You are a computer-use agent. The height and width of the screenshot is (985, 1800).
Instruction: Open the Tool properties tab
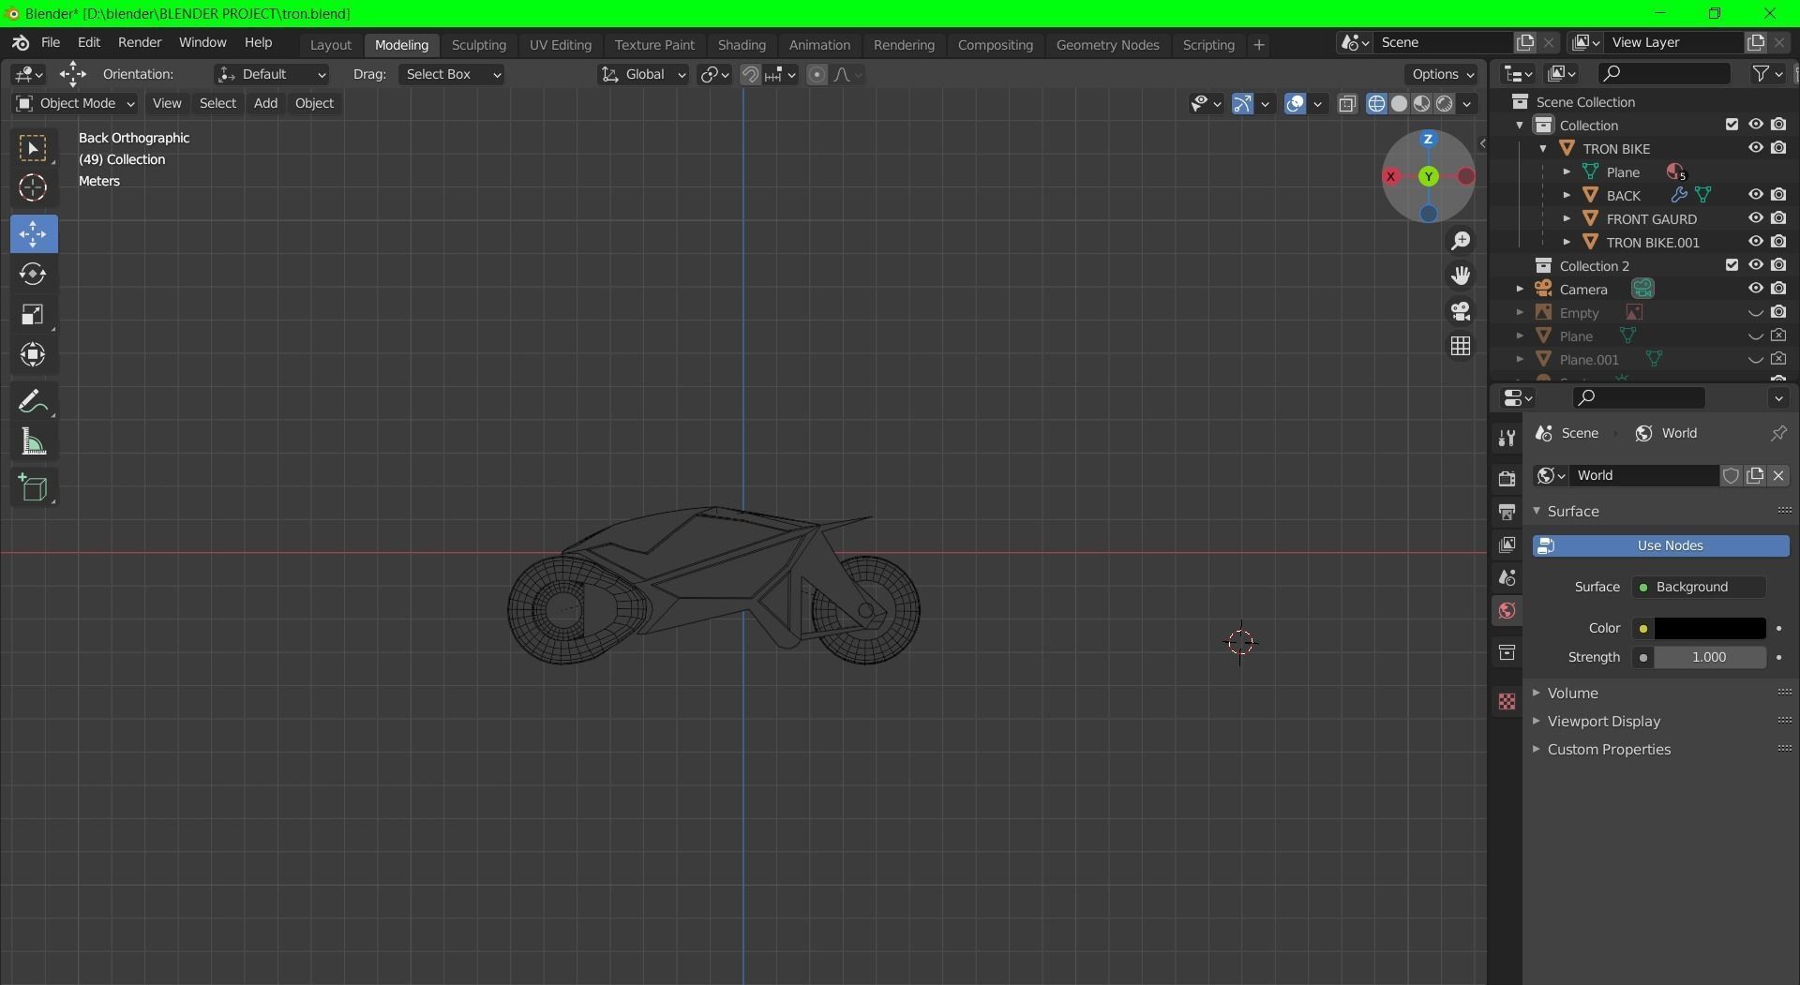pos(1507,438)
